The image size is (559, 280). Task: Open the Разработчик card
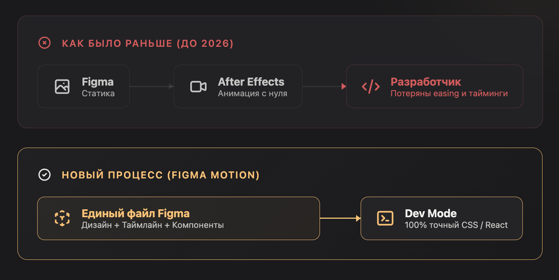pyautogui.click(x=434, y=86)
